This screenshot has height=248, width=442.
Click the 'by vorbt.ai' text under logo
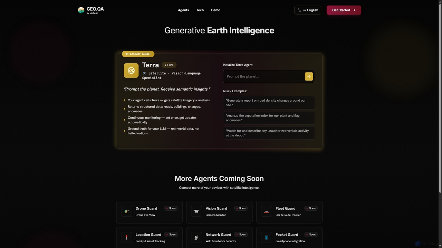pyautogui.click(x=92, y=13)
